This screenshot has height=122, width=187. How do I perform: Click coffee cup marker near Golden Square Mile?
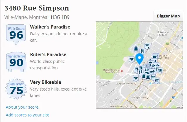coord(155,56)
